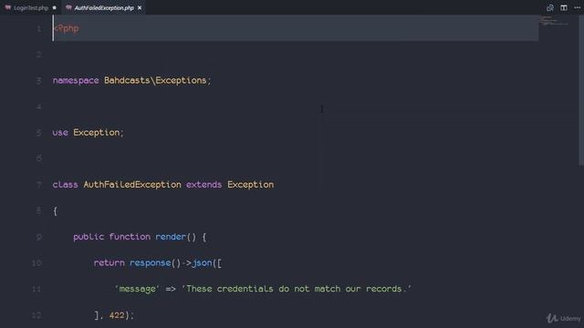Click 'Exception' after extends
This screenshot has width=584, height=328.
click(x=251, y=185)
